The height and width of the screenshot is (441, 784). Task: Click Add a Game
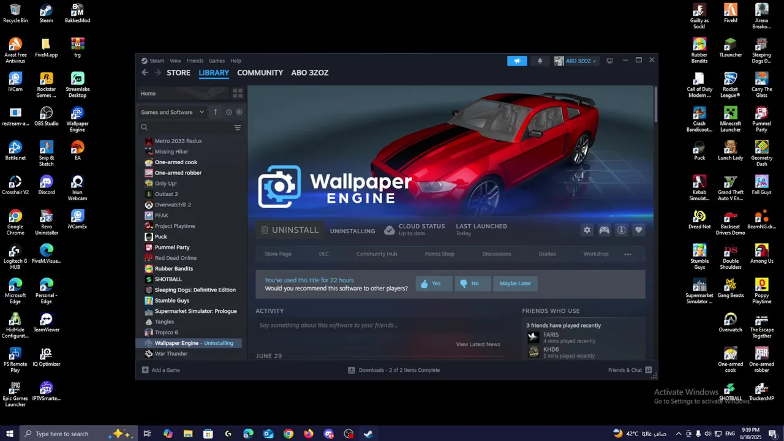coord(160,370)
